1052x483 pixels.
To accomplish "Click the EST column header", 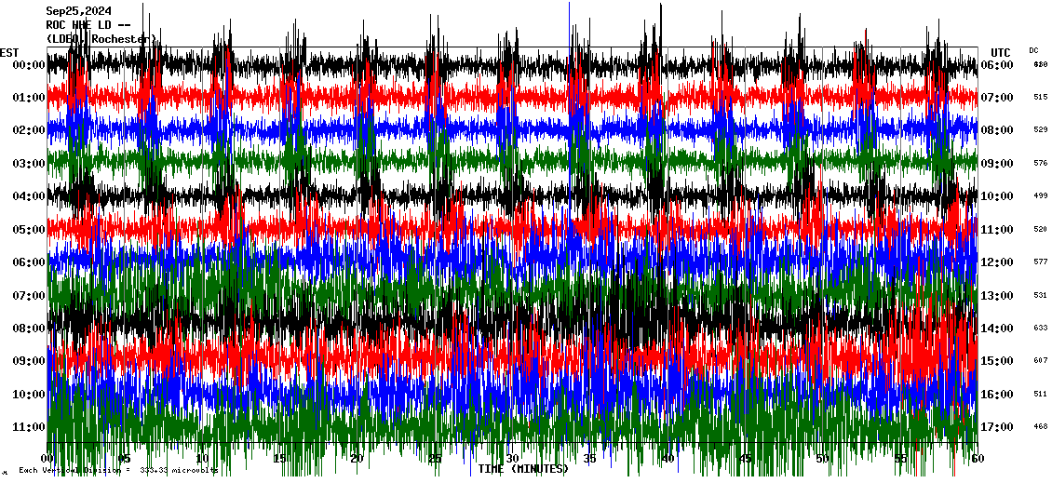I will click(x=9, y=52).
